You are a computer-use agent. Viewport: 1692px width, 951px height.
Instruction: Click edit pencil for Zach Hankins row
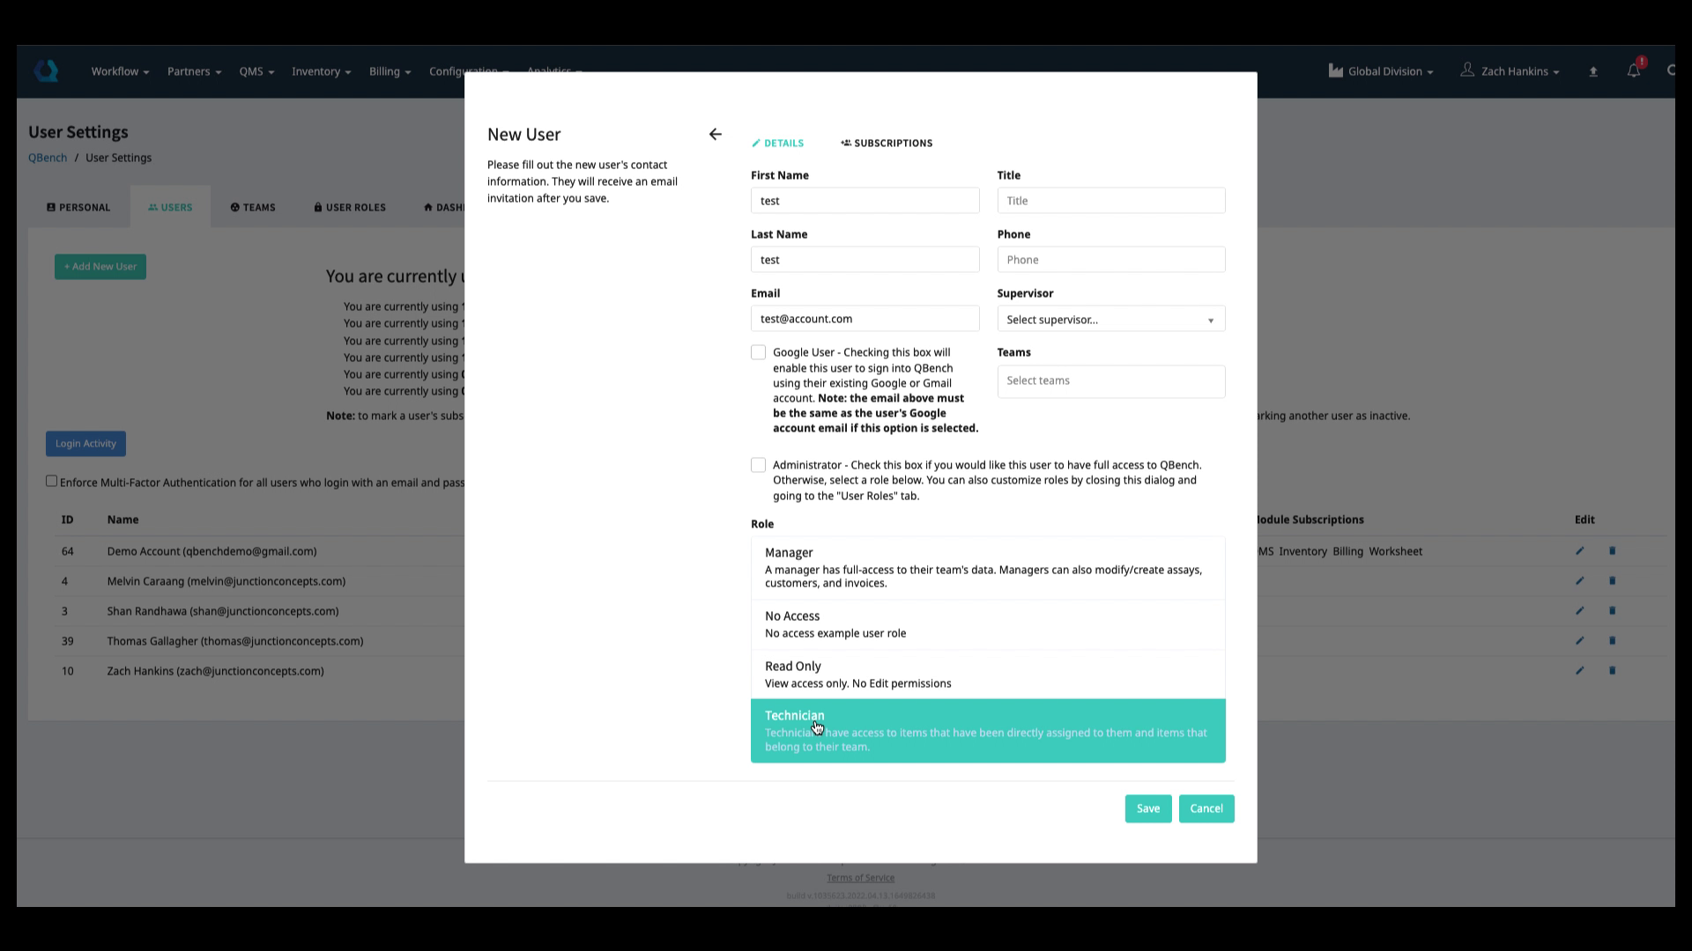(1579, 671)
